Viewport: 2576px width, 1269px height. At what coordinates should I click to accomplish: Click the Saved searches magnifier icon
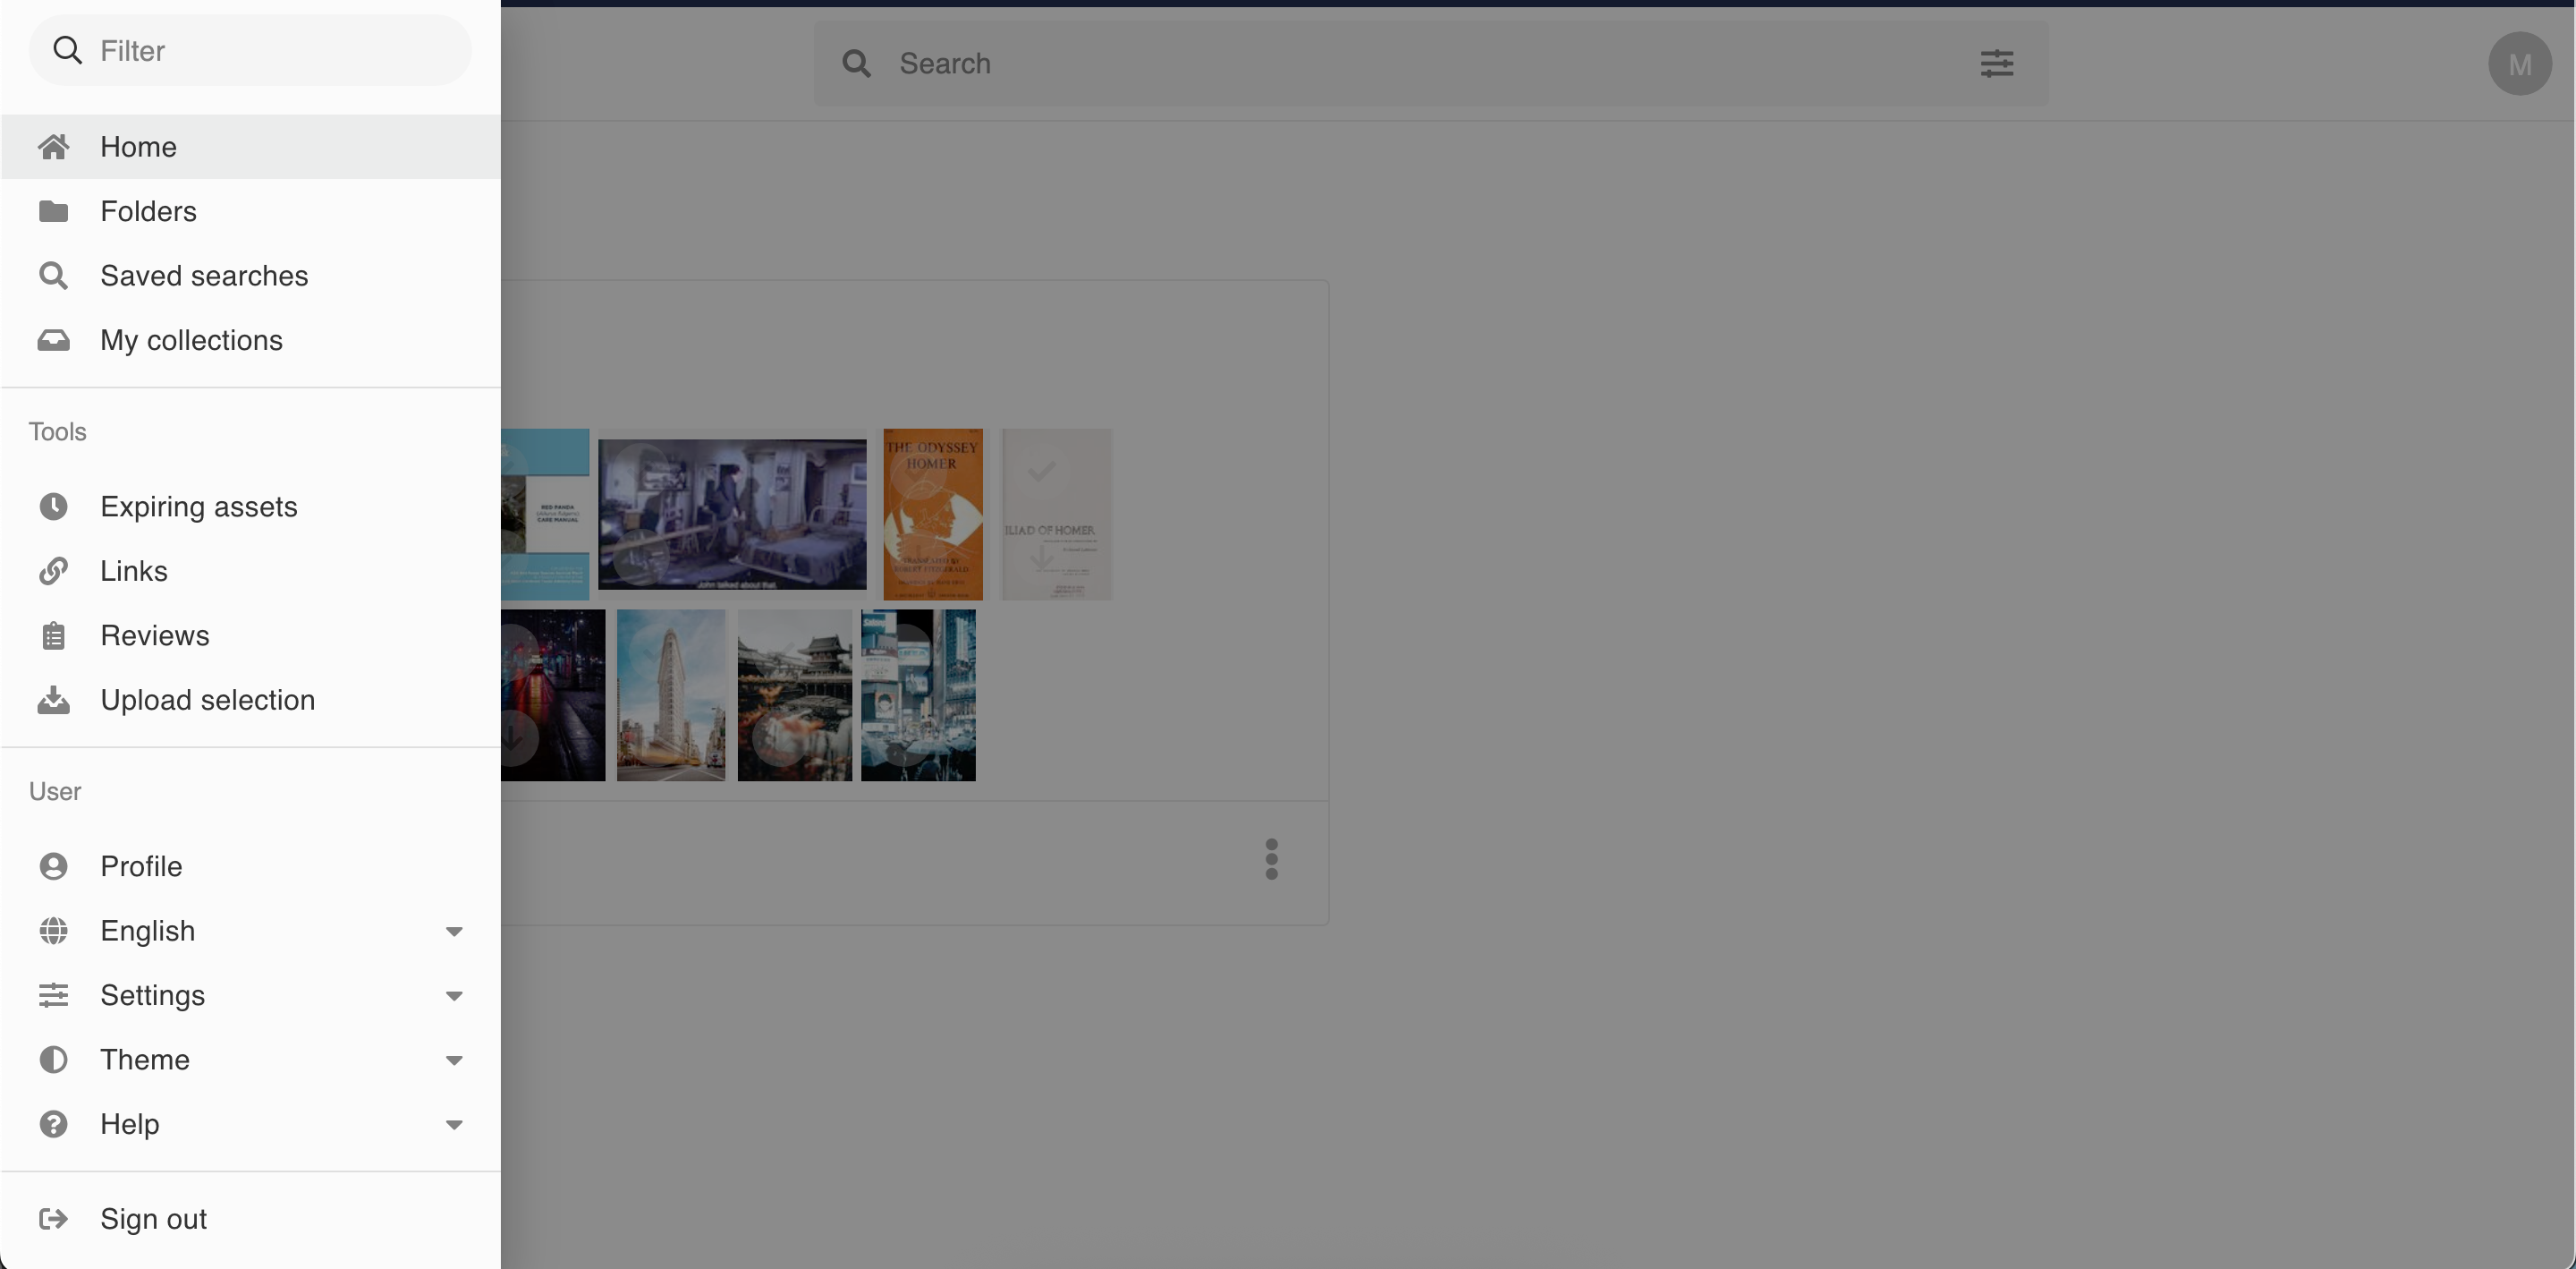pos(53,277)
